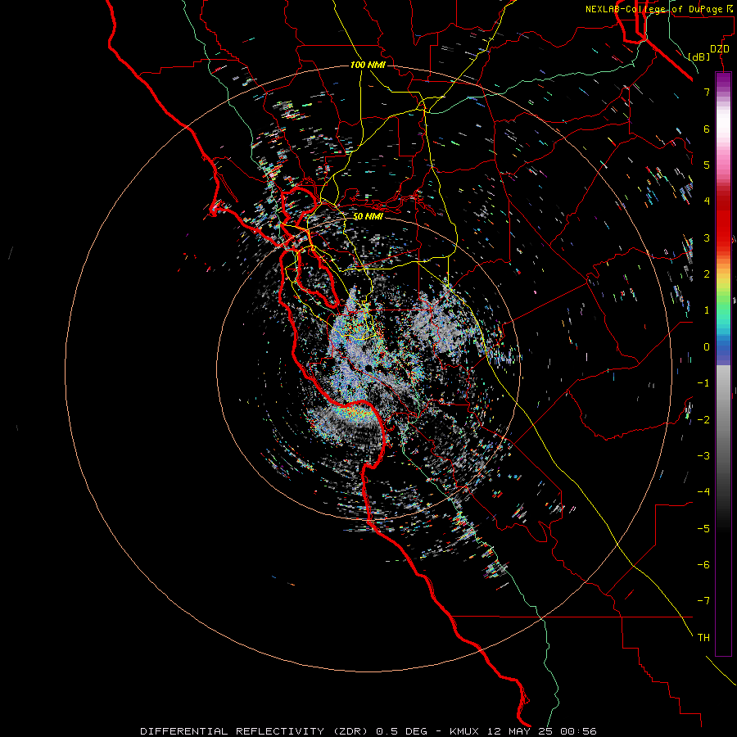The image size is (737, 737).
Task: Click the 4 dB legend tick label
Action: pyautogui.click(x=707, y=201)
